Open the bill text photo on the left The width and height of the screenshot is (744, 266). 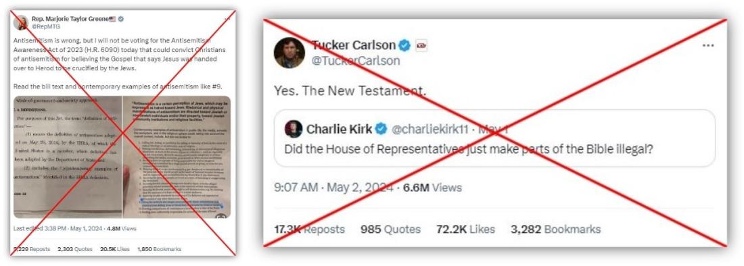(x=68, y=157)
